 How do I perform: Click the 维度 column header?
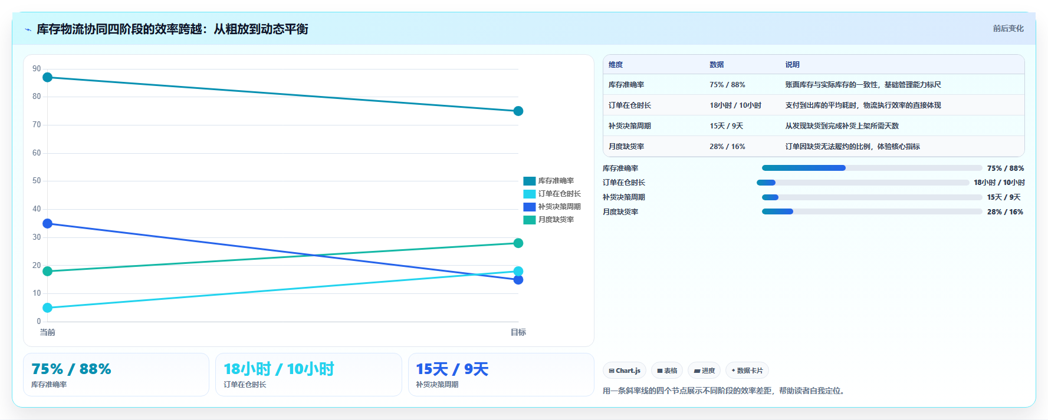tap(616, 65)
